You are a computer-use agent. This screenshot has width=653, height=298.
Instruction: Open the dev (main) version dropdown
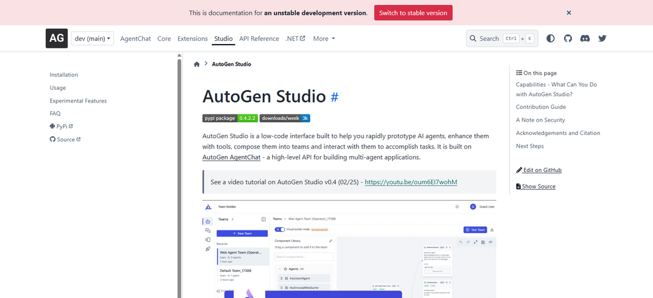(92, 38)
